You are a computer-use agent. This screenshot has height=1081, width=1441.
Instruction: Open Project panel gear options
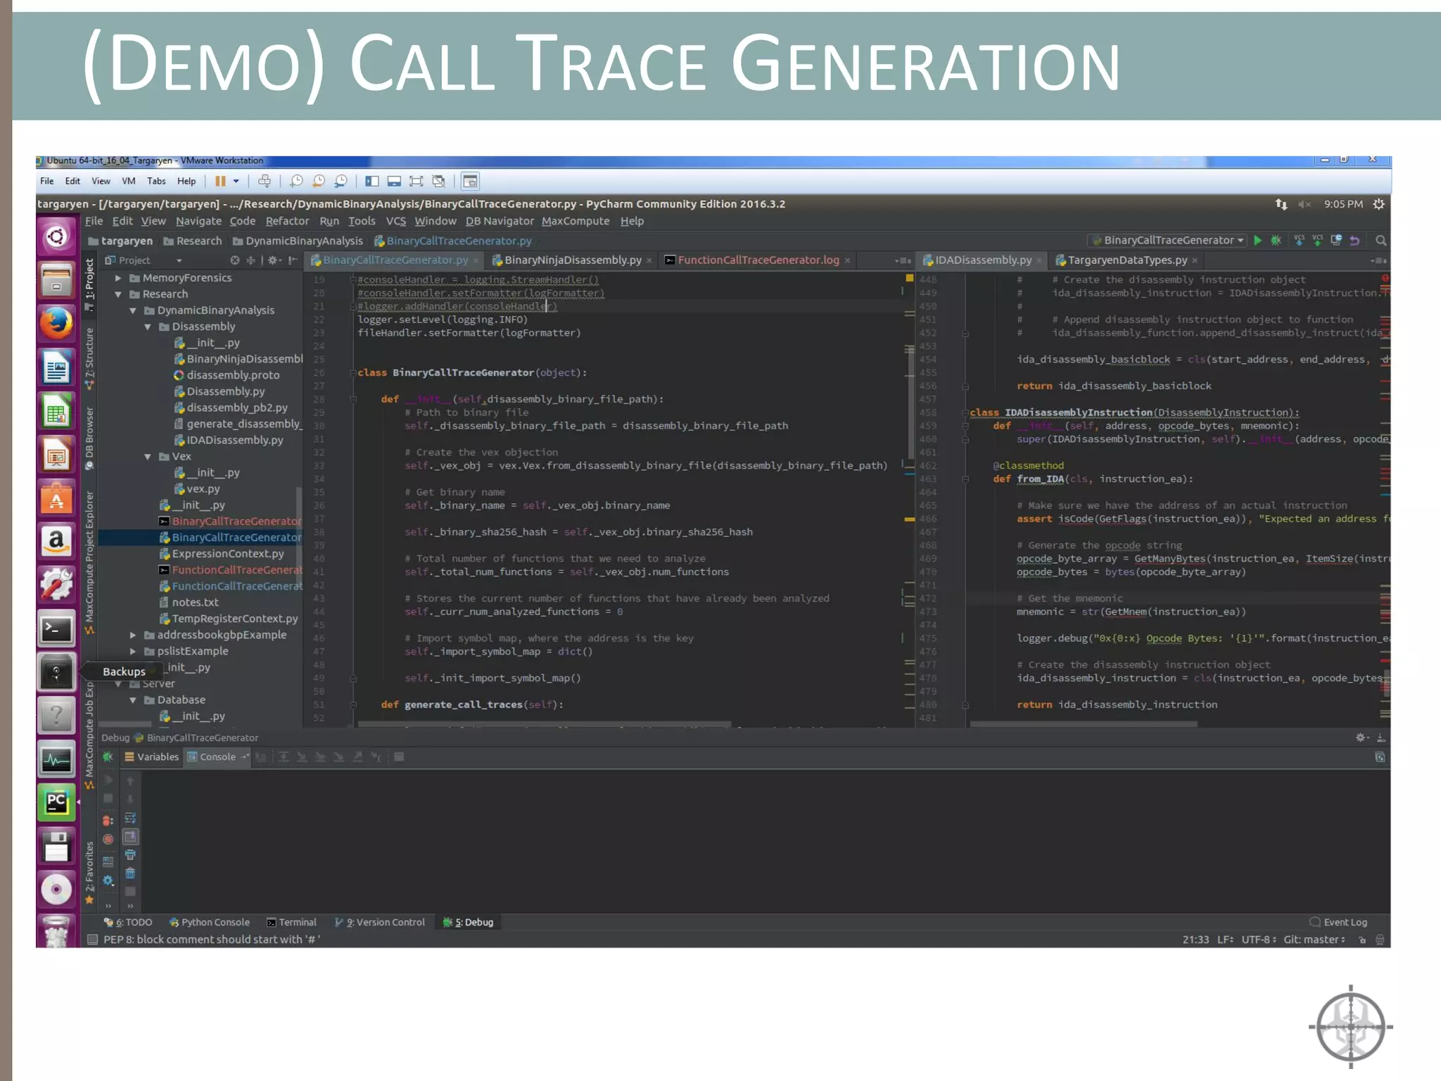274,260
